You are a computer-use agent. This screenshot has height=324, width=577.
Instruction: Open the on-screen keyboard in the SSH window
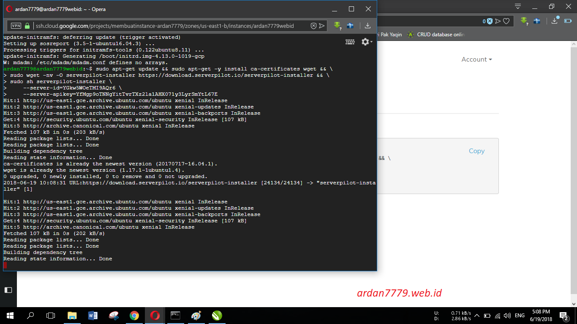[351, 41]
